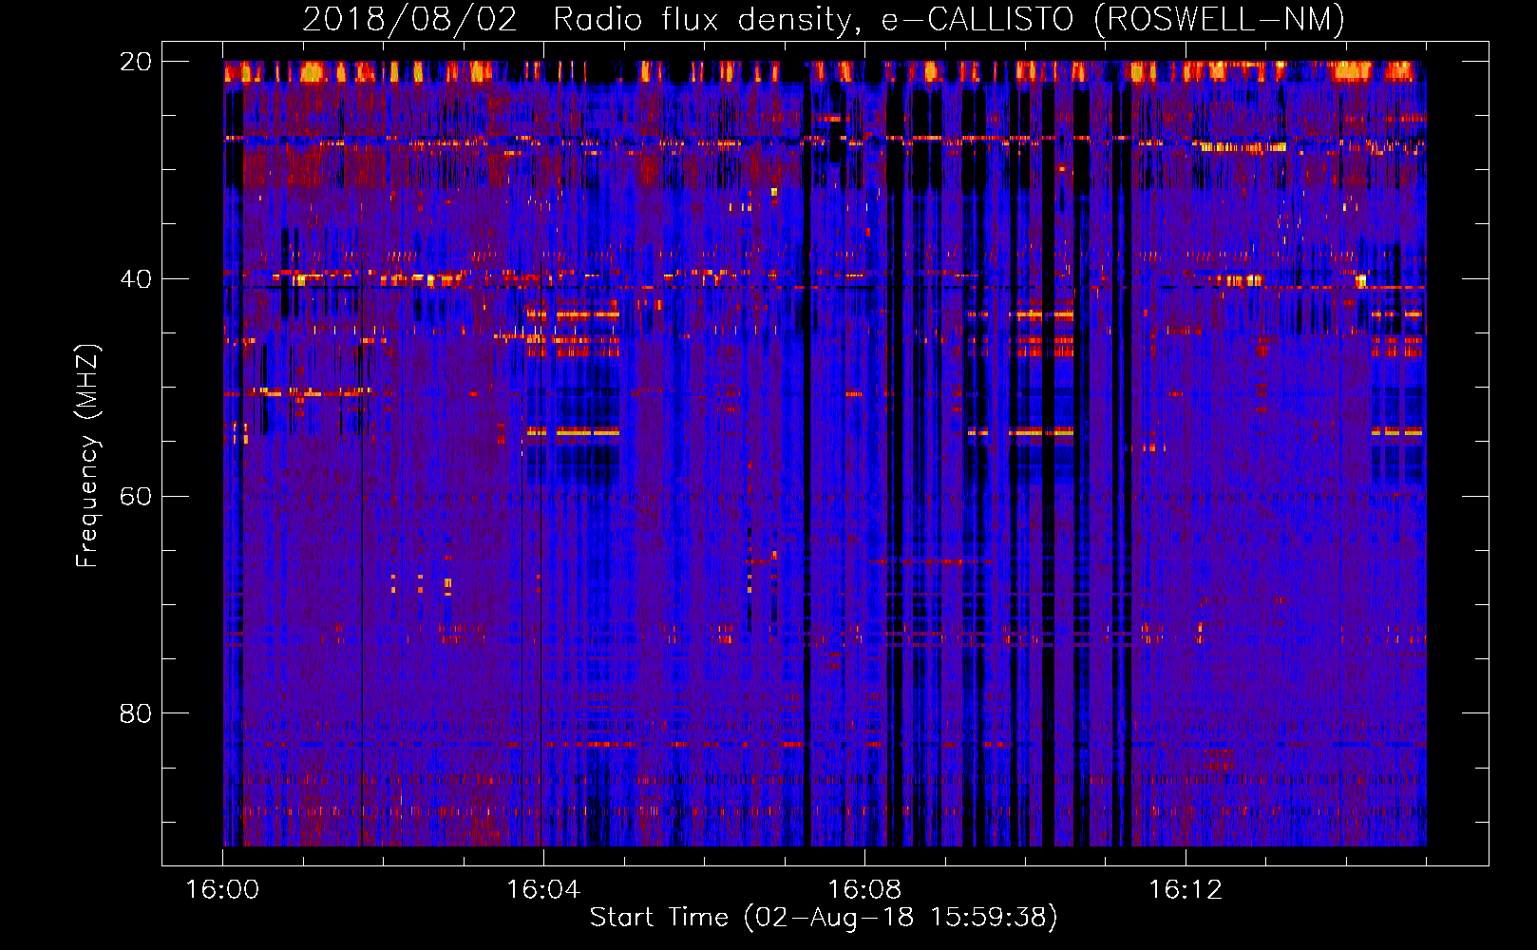Viewport: 1537px width, 950px height.
Task: Click the plot title 'Radio flux density, e-CALLISTO (ROSWELL-NM)'
Action: [949, 19]
